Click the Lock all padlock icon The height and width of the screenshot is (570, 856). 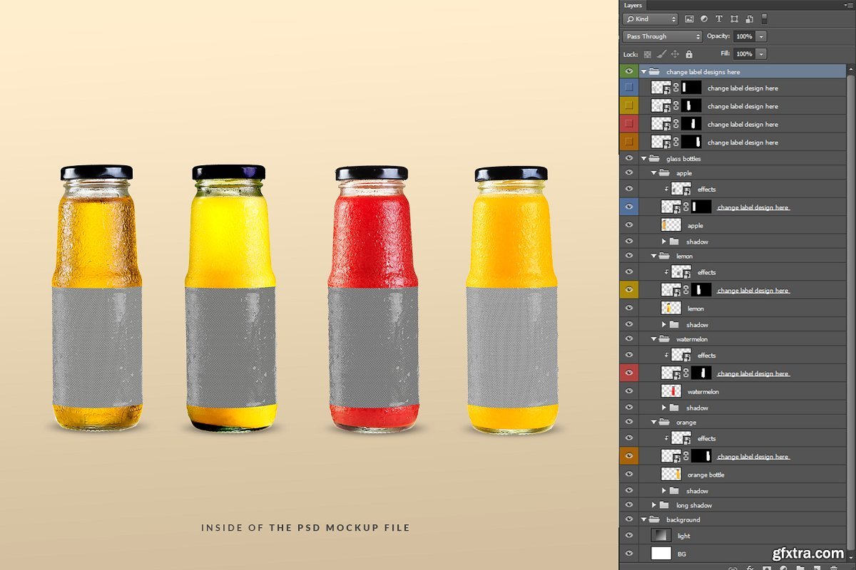click(688, 54)
